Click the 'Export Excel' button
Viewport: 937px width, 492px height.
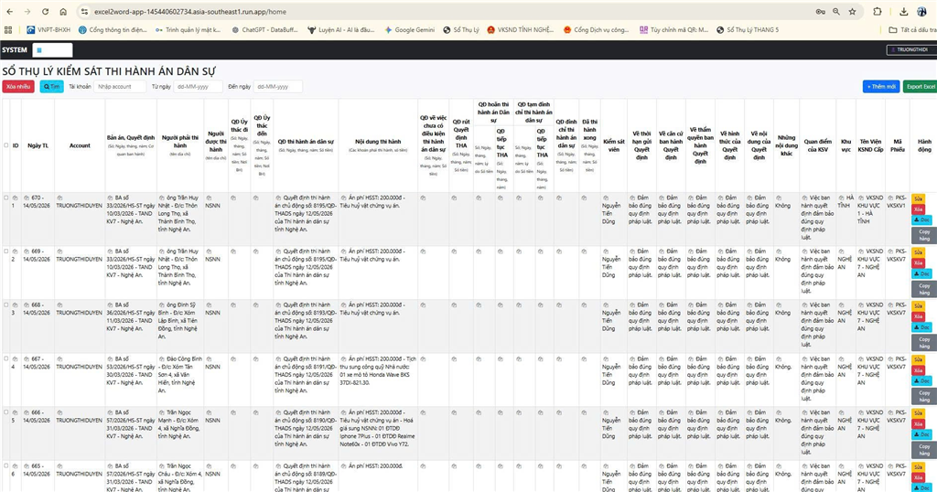coord(921,87)
